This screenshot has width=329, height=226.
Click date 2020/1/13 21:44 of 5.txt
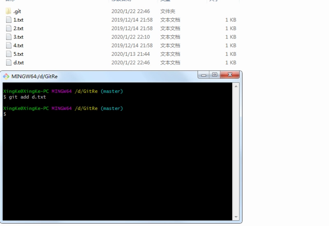tap(130, 54)
